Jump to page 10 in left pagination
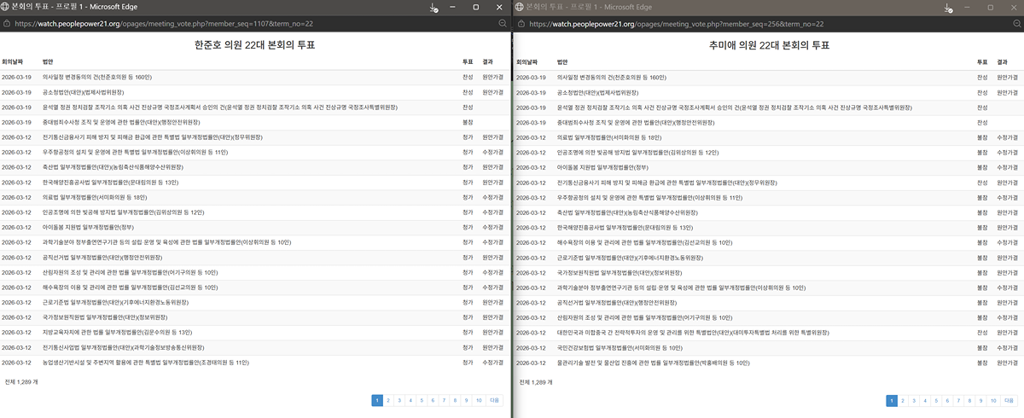1024x418 pixels. pyautogui.click(x=478, y=399)
